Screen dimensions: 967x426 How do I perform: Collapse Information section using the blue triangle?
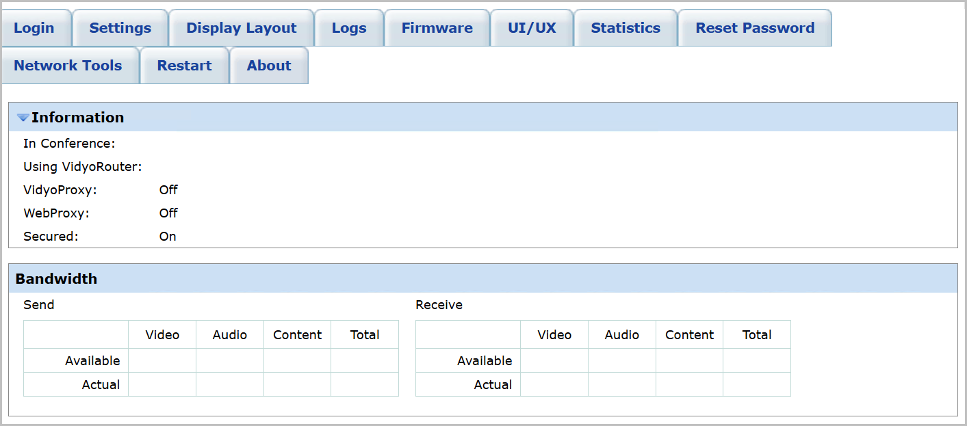click(x=23, y=118)
